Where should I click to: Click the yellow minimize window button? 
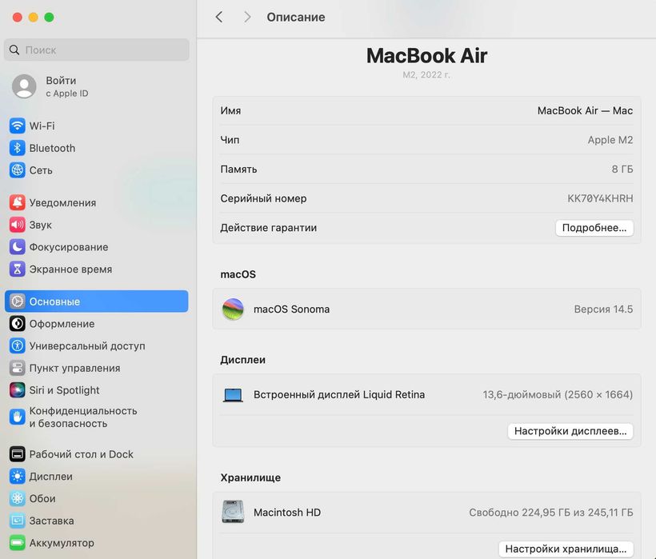pyautogui.click(x=33, y=17)
